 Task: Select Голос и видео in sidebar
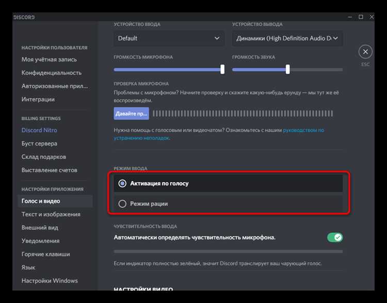pos(55,201)
